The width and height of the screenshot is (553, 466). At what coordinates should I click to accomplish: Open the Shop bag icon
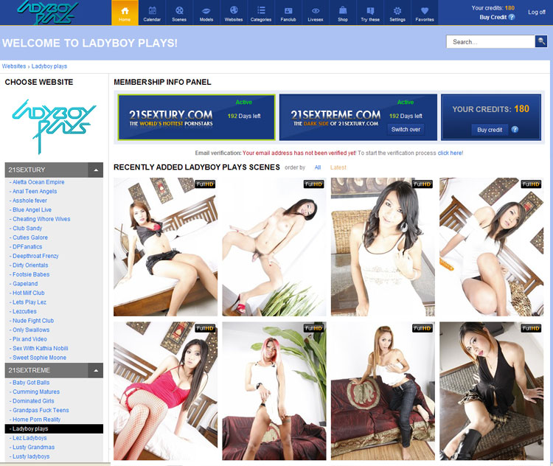342,10
